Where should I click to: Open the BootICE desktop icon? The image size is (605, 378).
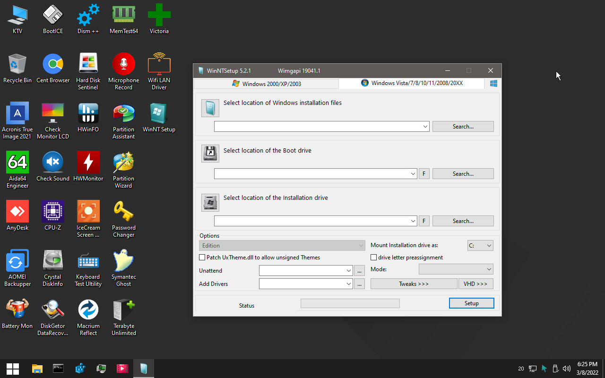(53, 19)
